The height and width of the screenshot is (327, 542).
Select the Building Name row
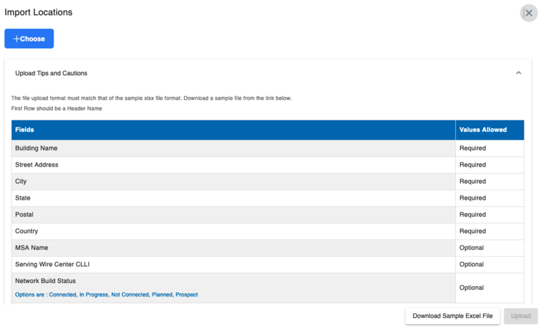(x=37, y=148)
